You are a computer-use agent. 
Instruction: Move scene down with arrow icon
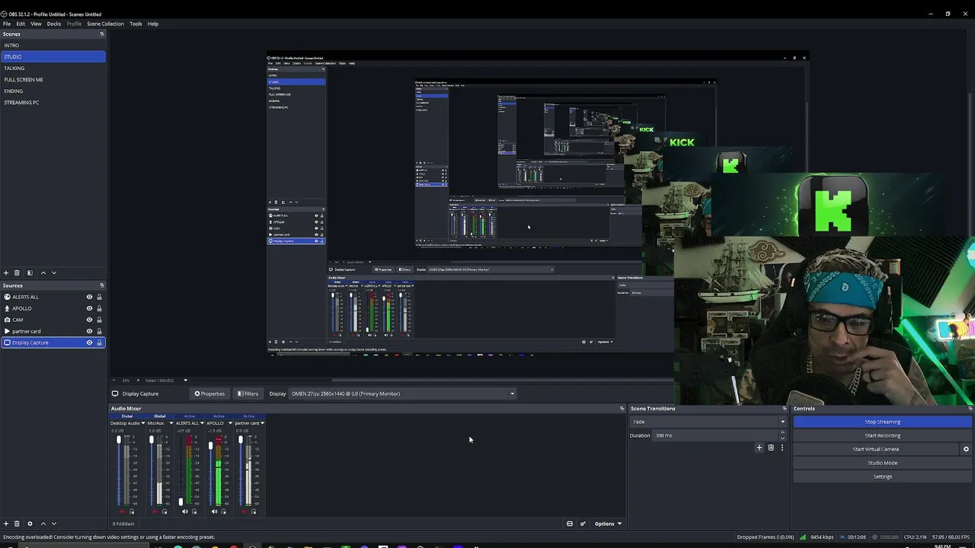pos(53,272)
